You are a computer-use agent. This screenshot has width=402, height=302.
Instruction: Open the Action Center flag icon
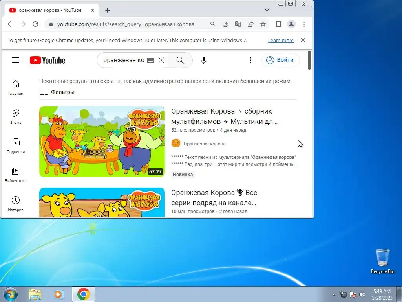point(353,295)
